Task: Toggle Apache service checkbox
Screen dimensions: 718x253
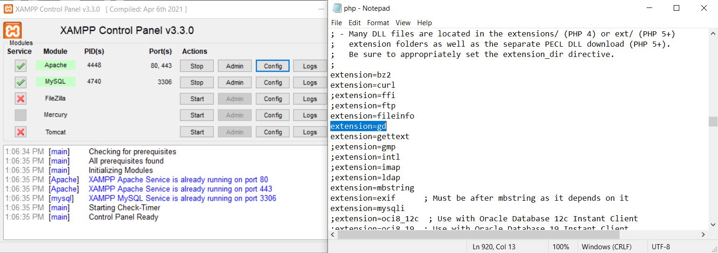Action: tap(21, 66)
